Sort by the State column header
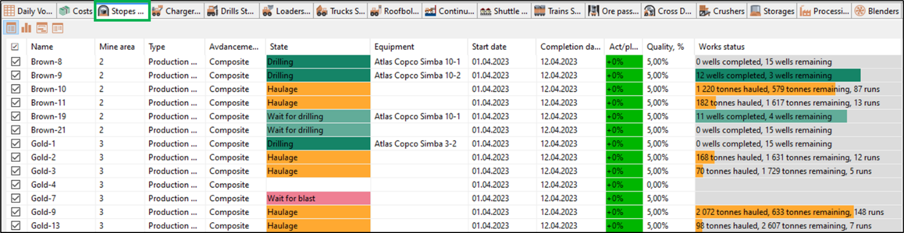The width and height of the screenshot is (904, 233). [x=318, y=47]
